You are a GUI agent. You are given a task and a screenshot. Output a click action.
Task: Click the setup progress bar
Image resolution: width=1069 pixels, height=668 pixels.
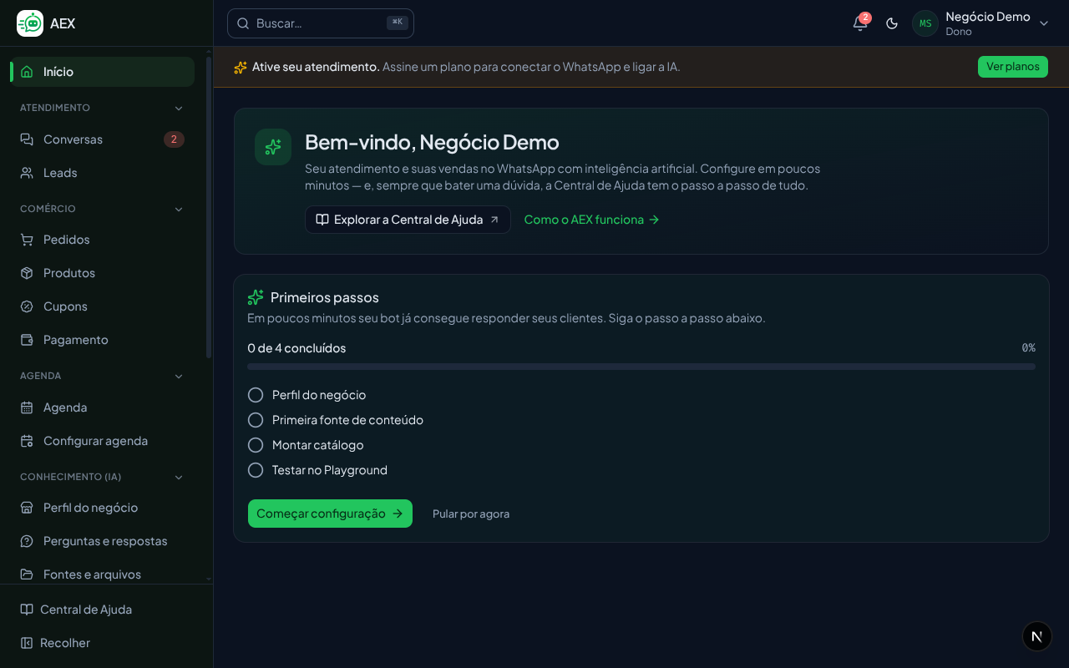click(x=641, y=367)
